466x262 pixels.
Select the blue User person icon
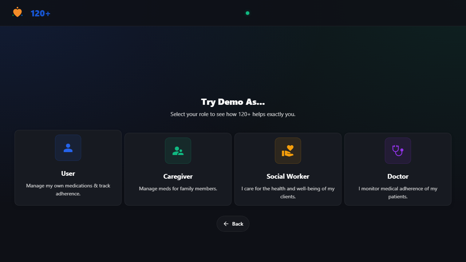(68, 147)
